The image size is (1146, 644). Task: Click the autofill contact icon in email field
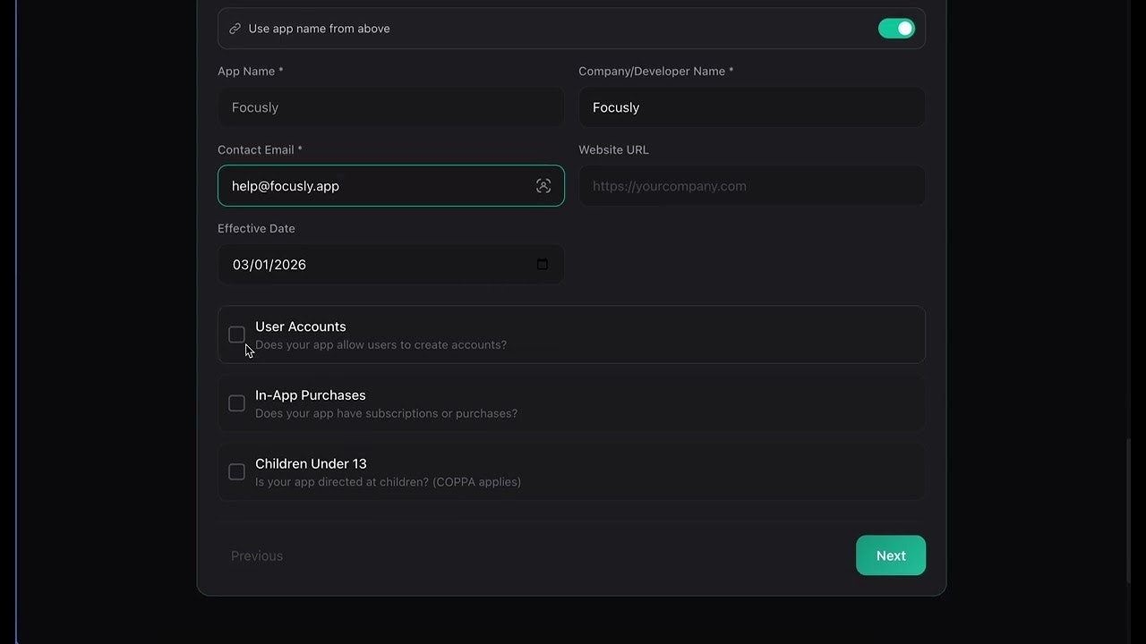click(543, 186)
